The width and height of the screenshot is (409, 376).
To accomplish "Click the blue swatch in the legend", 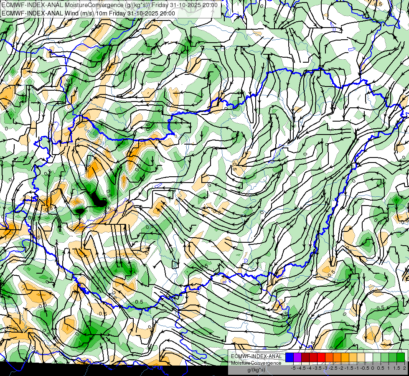I will (290, 357).
